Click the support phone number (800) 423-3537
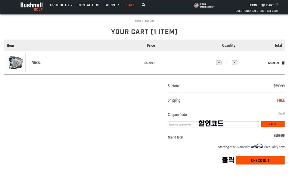The image size is (289, 178). click(x=268, y=11)
